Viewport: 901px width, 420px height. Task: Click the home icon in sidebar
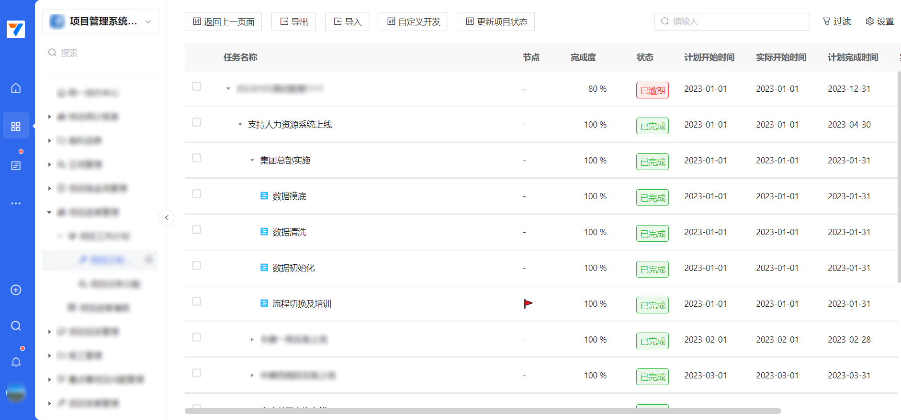[16, 88]
